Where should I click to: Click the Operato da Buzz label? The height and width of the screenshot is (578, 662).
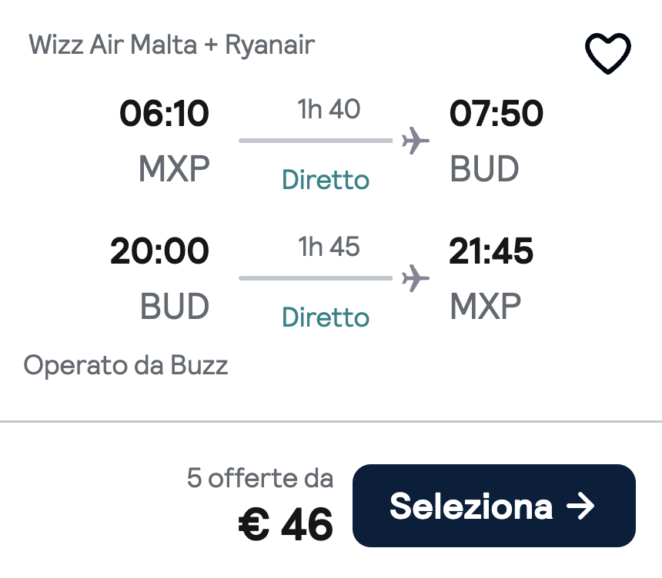point(127,365)
